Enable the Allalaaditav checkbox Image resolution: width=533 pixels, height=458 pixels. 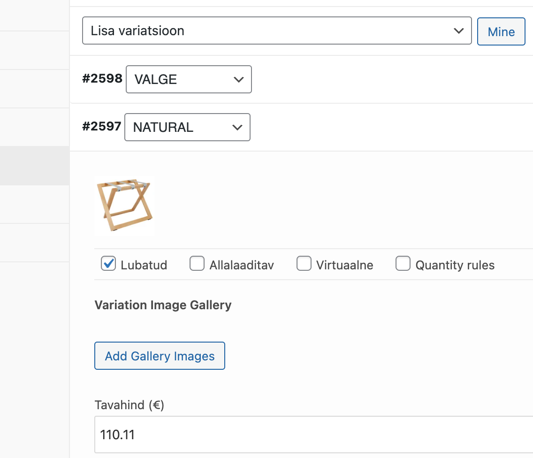197,264
